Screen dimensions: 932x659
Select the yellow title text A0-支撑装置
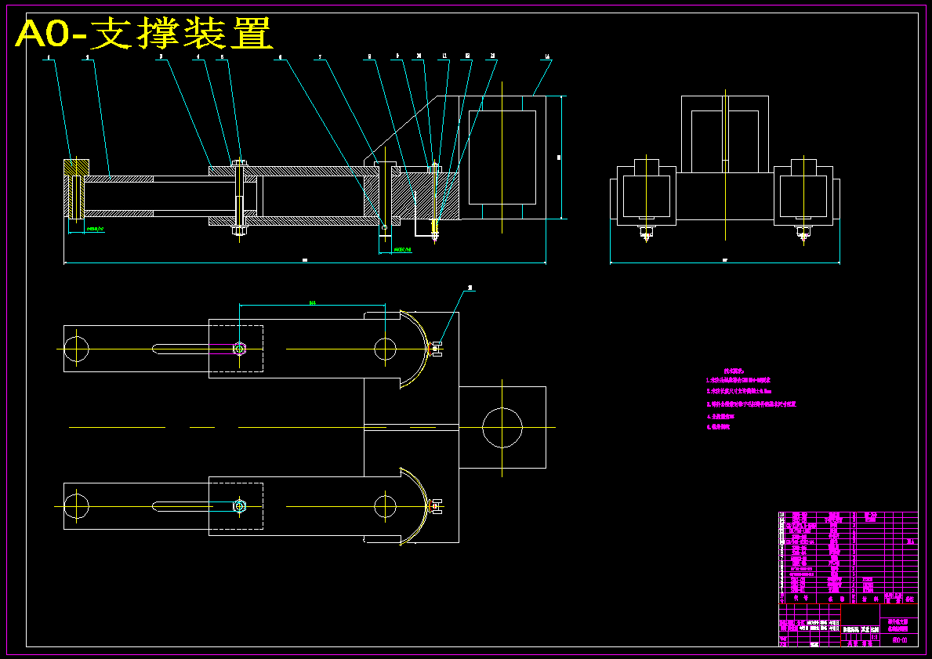click(144, 33)
